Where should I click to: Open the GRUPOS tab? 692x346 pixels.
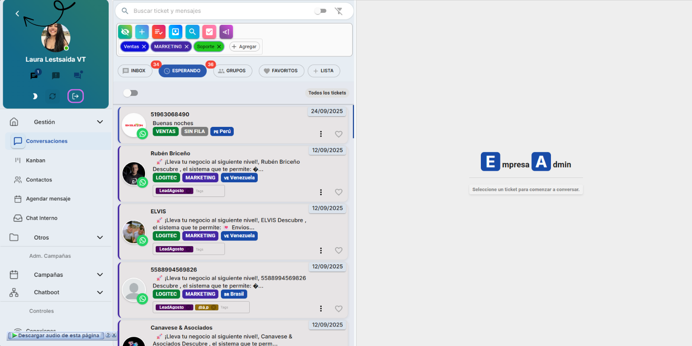[232, 71]
